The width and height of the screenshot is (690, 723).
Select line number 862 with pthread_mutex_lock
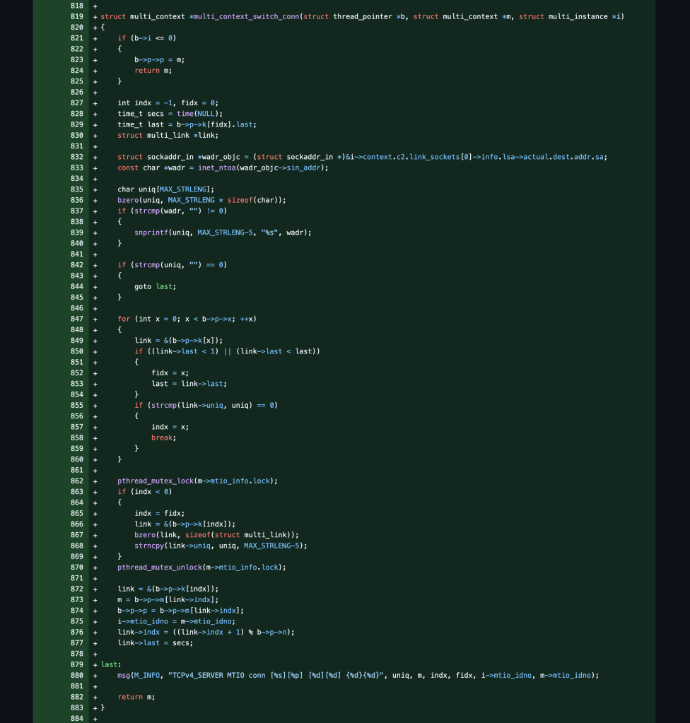pos(76,481)
